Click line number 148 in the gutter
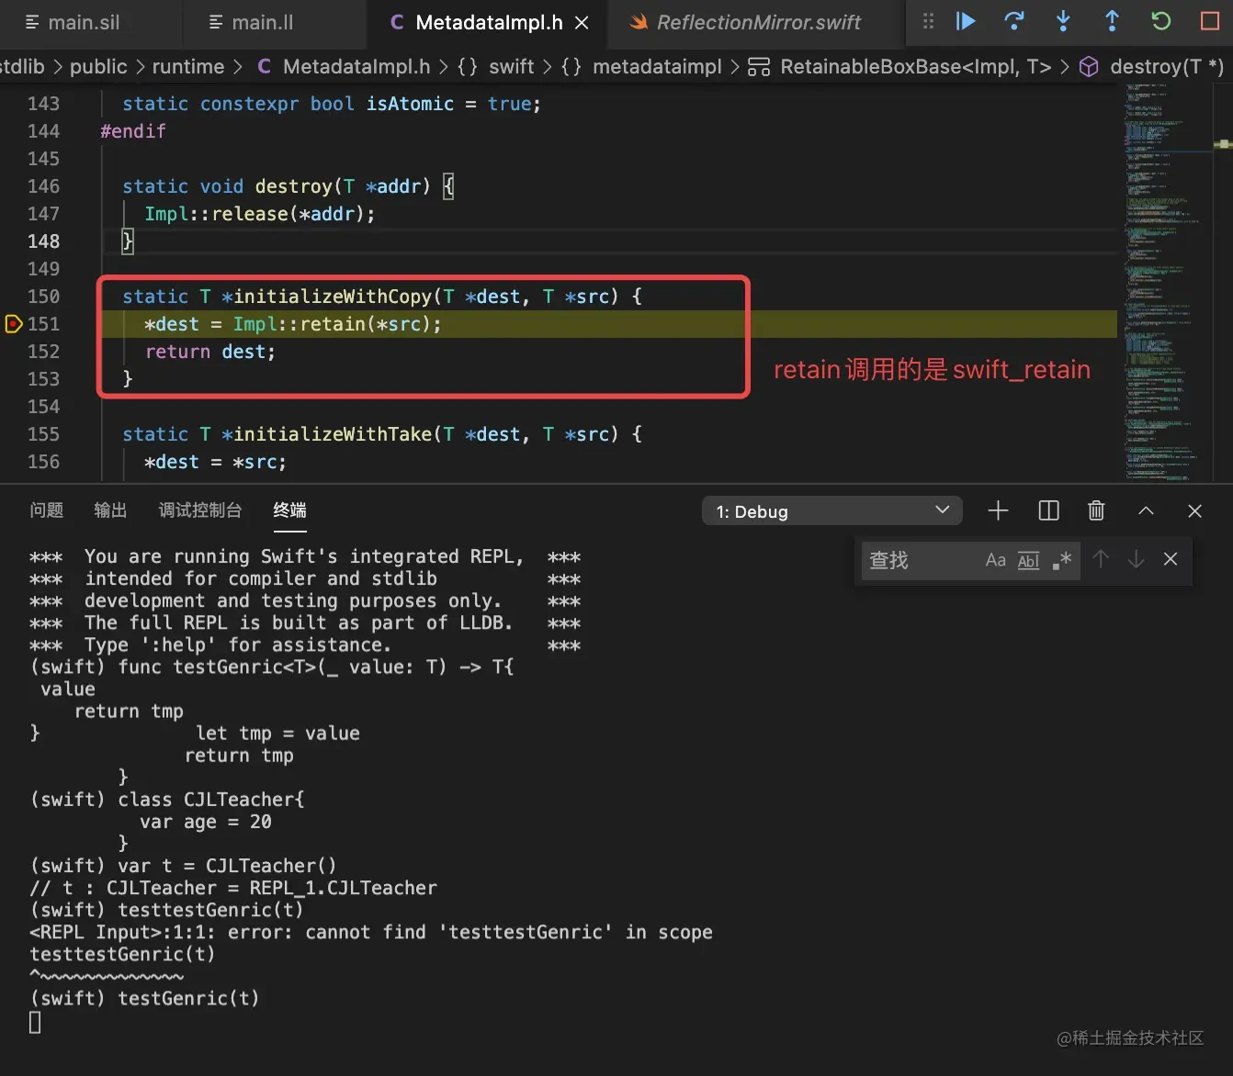 [x=43, y=241]
